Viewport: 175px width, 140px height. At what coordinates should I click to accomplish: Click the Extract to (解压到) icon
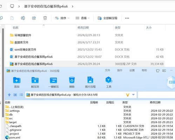pos(35,80)
